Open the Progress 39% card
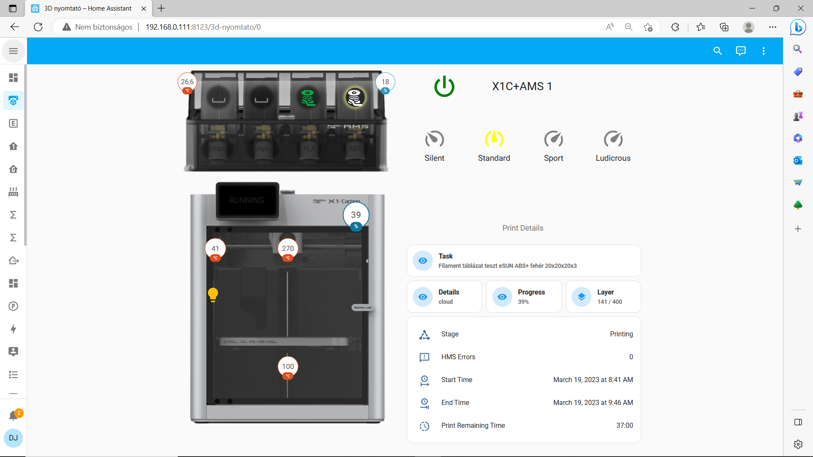813x457 pixels. click(524, 297)
